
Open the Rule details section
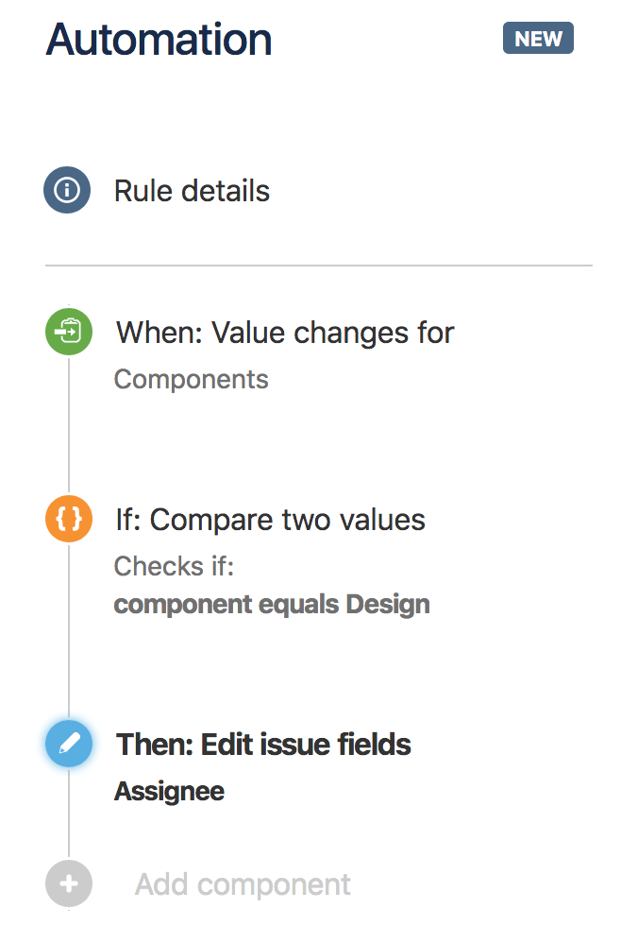coord(191,190)
